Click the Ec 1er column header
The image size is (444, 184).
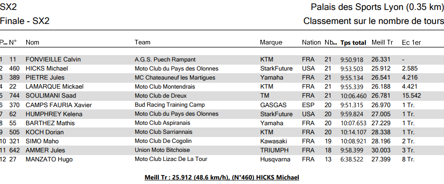(x=411, y=42)
